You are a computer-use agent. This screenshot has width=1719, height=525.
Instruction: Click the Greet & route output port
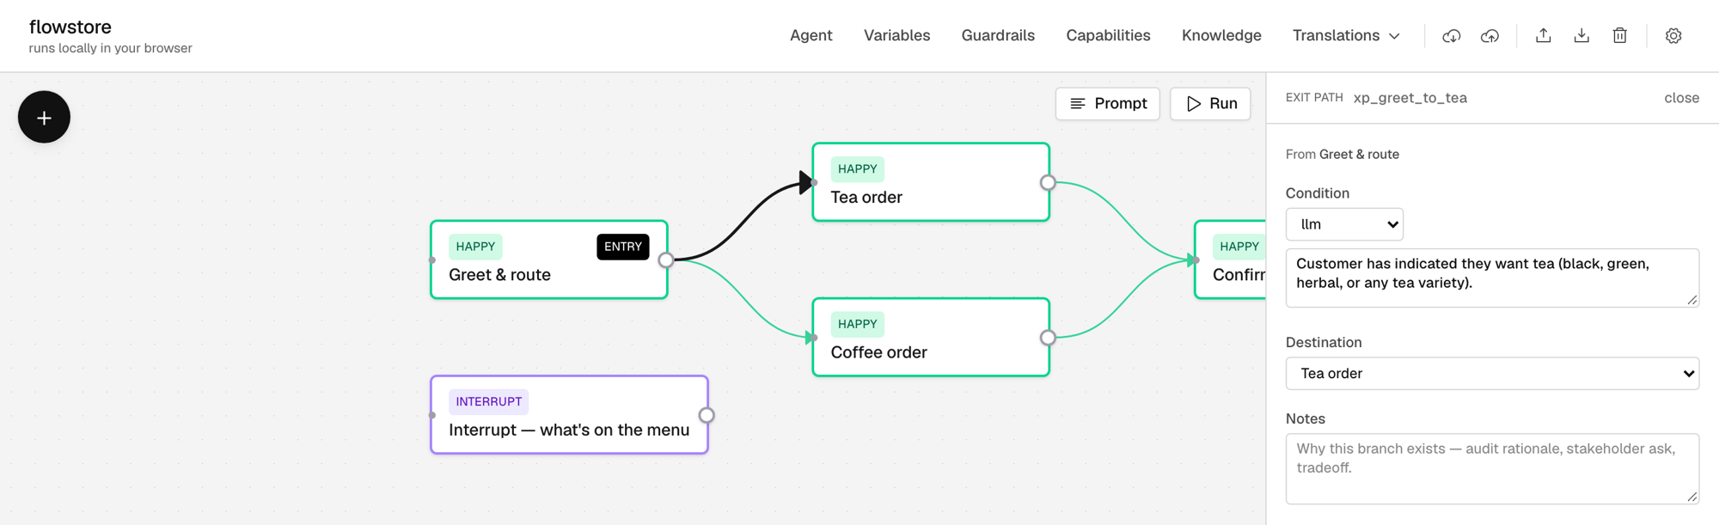click(x=666, y=259)
